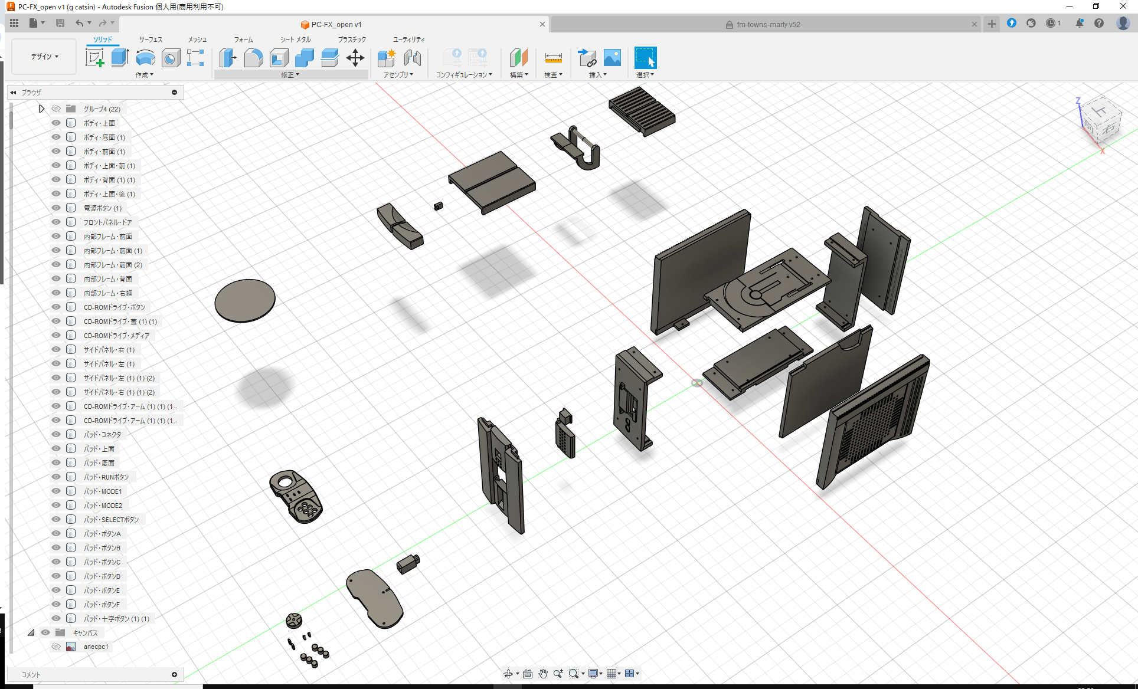The image size is (1138, 689).
Task: Click the New Component icon under アセンブリ
Action: click(x=387, y=58)
